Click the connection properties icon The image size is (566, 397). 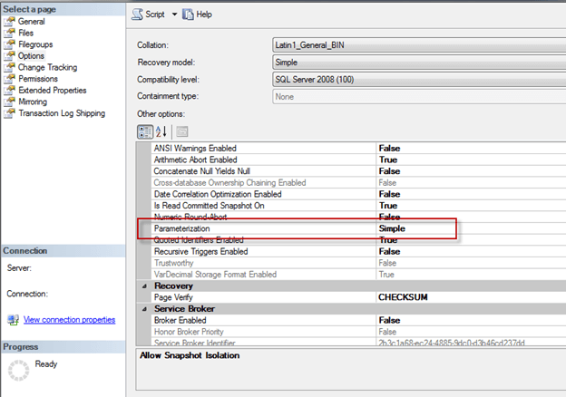point(14,320)
